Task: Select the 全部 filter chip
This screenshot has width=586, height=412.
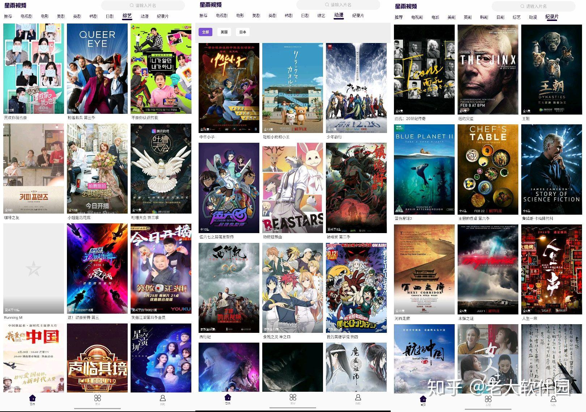Action: click(205, 32)
